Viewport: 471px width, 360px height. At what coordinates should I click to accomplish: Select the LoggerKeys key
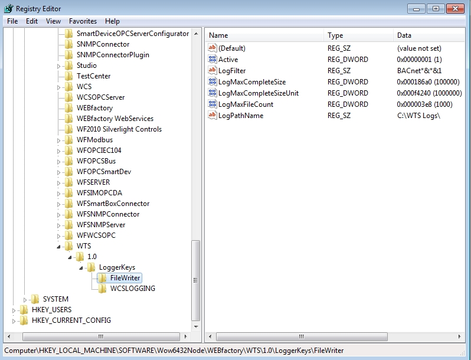click(117, 267)
